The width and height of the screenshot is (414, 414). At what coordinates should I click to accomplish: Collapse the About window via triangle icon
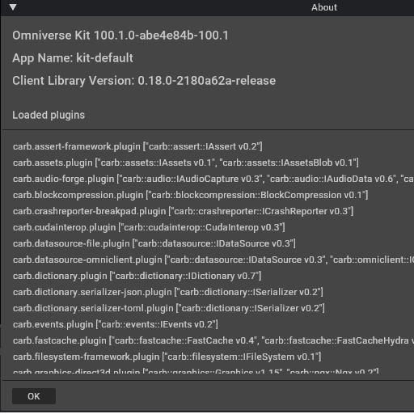click(13, 7)
